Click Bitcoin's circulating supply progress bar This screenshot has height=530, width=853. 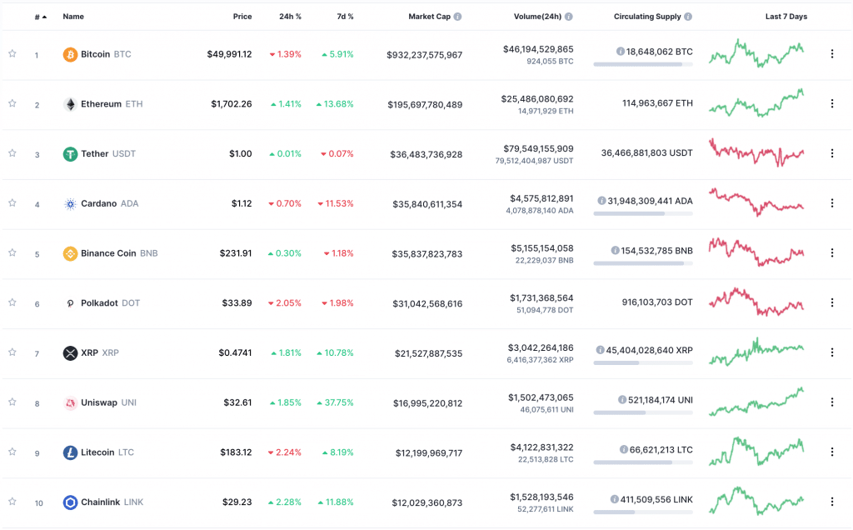642,63
